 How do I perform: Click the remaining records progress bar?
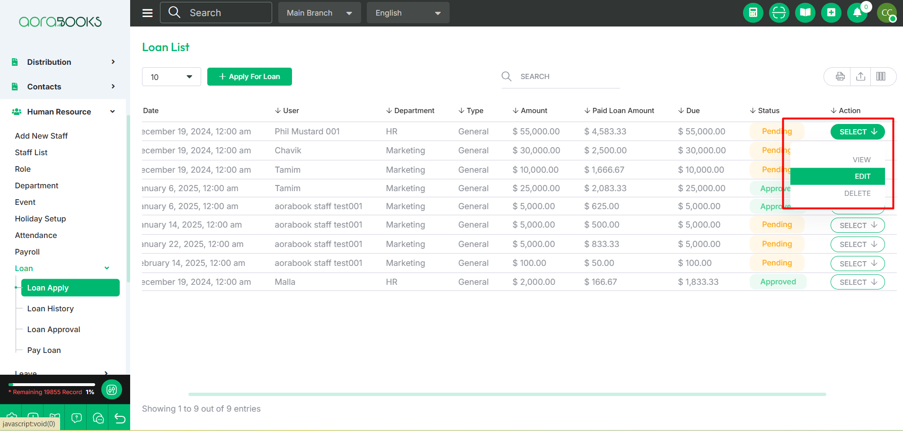[52, 385]
